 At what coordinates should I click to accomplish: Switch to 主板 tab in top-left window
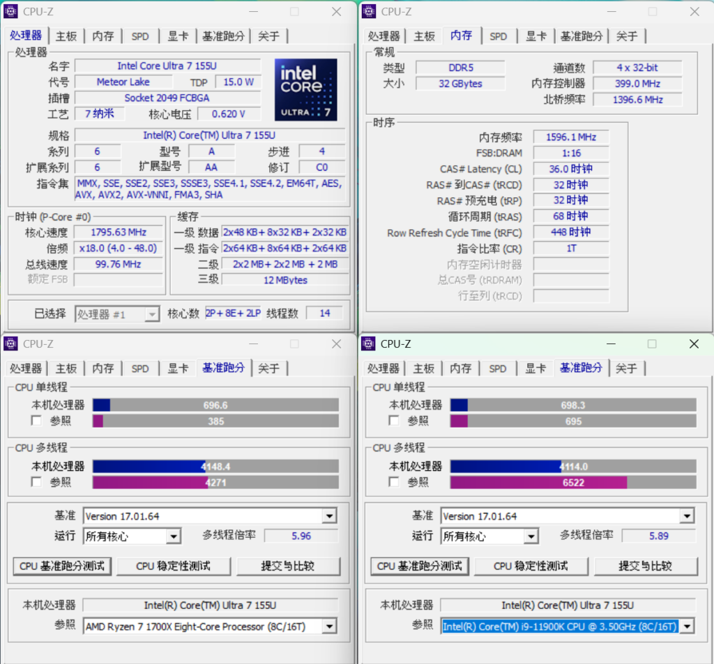click(x=66, y=36)
